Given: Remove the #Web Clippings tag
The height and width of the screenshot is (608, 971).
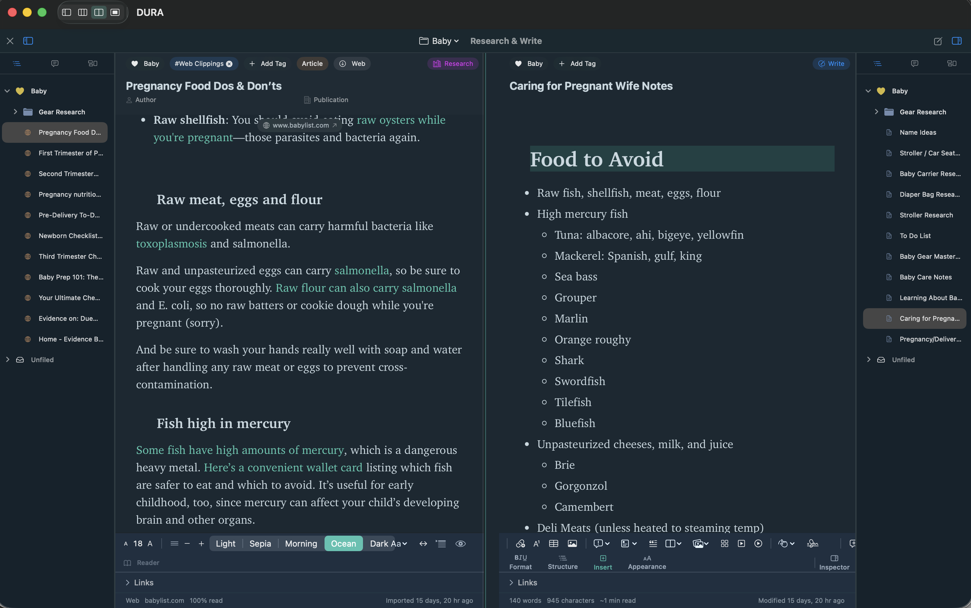Looking at the screenshot, I should point(229,64).
